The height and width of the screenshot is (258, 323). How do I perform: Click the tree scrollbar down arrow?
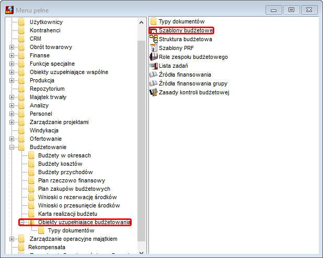click(141, 252)
